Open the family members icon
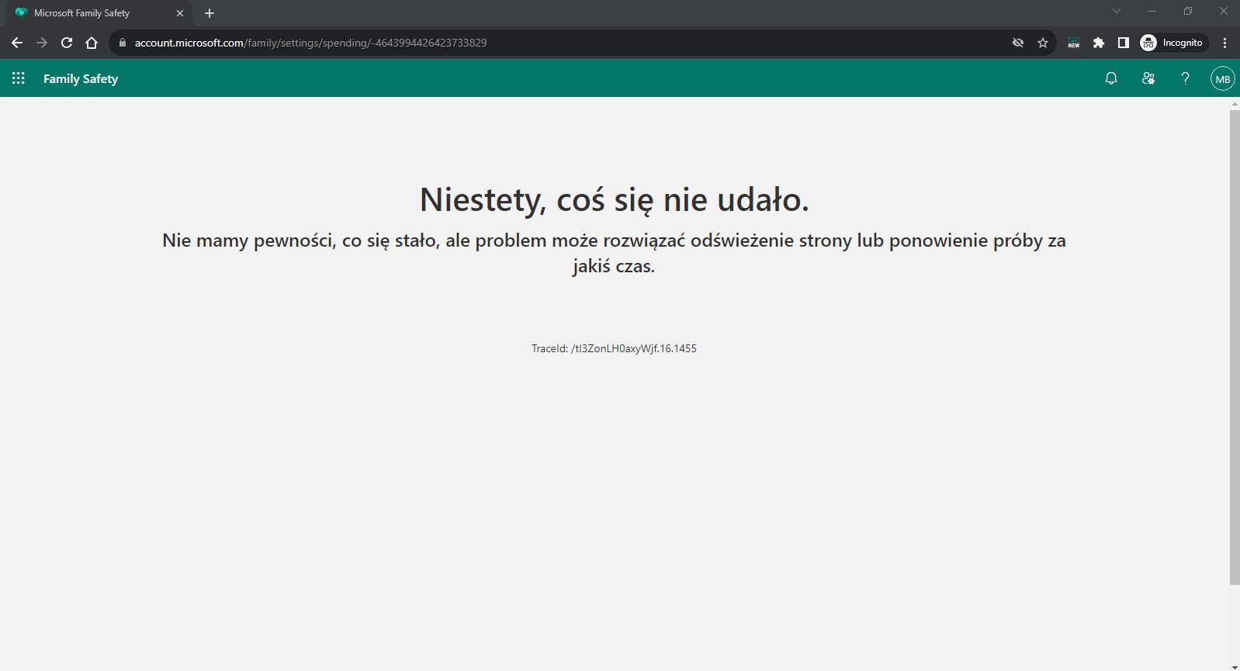Screen dimensions: 1240x671 click(1148, 78)
